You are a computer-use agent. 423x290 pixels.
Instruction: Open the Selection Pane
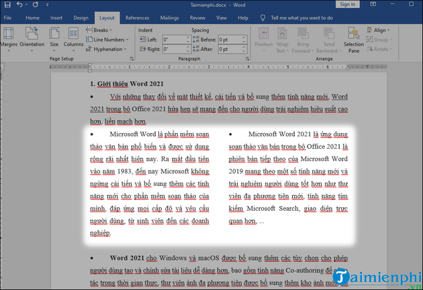coord(354,40)
